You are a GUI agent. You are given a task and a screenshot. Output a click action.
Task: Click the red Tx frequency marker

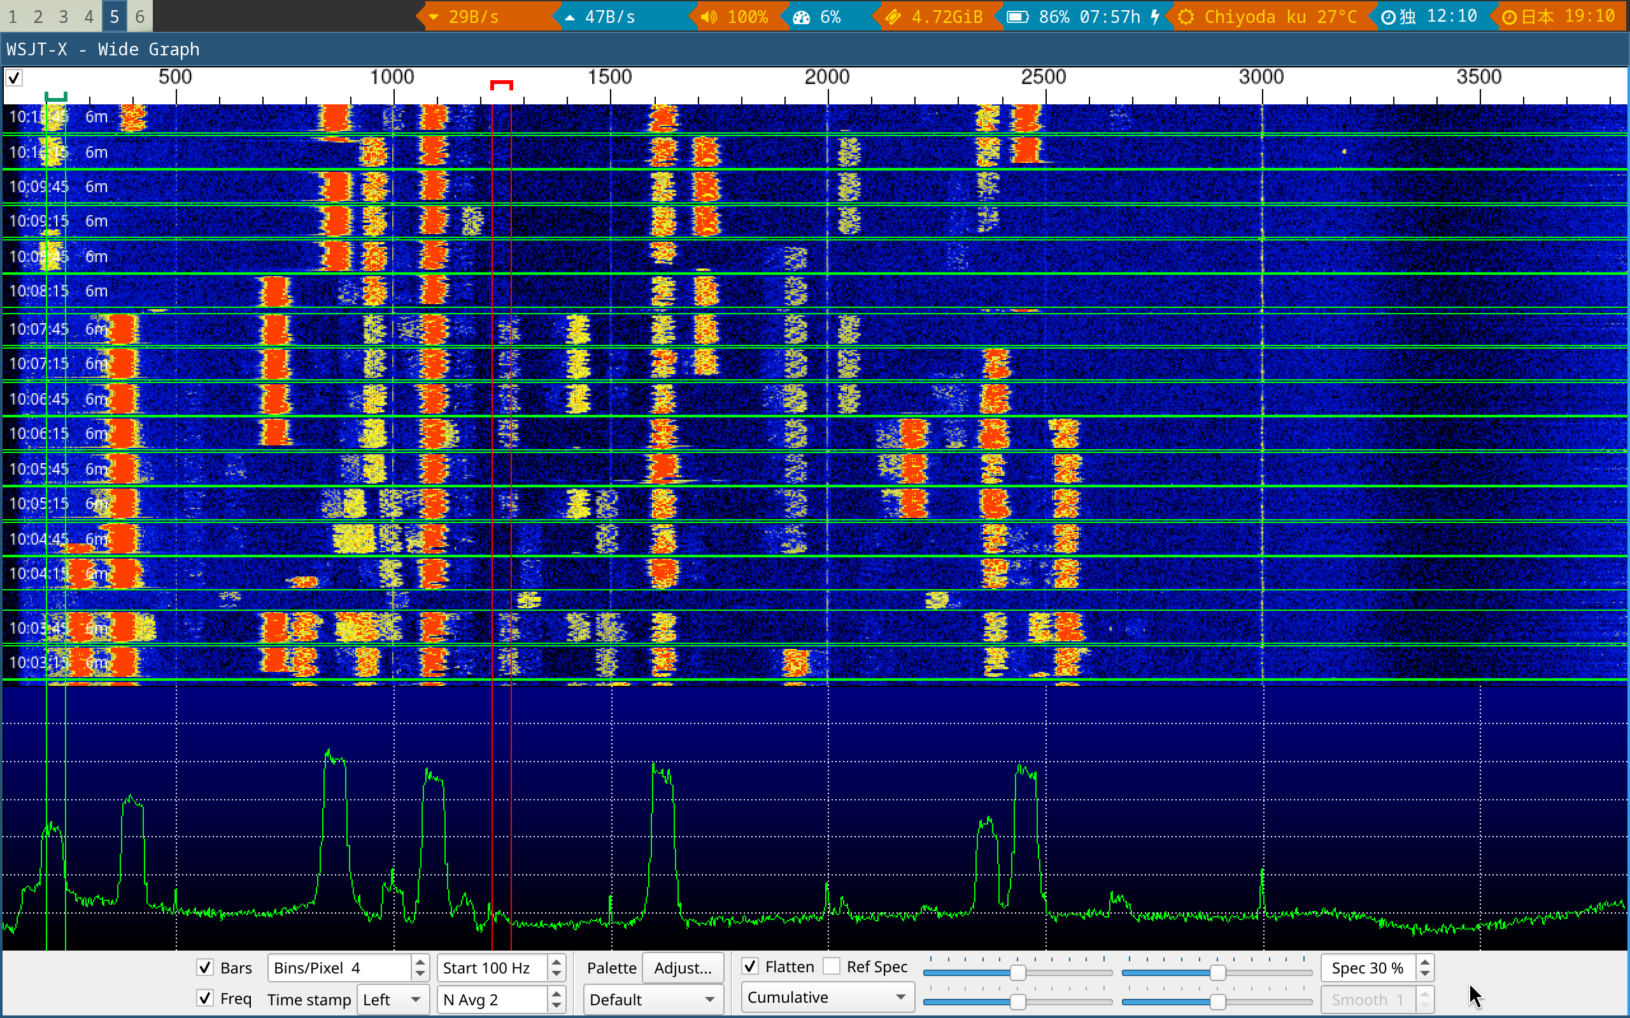pos(501,85)
